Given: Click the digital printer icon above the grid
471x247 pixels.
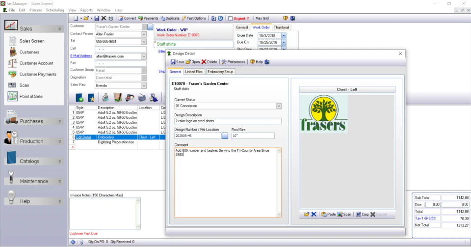Looking at the screenshot, I should (x=130, y=98).
